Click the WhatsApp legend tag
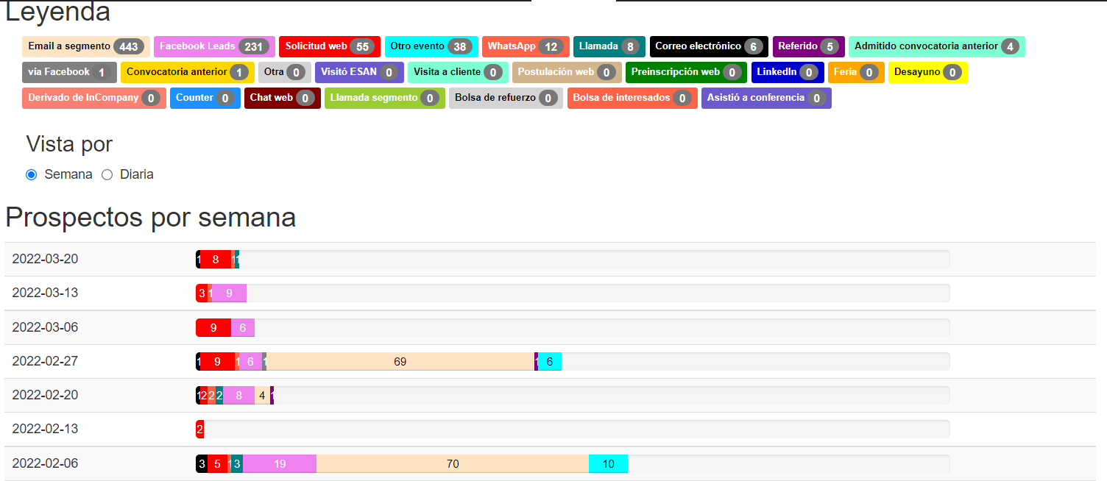 pyautogui.click(x=526, y=46)
